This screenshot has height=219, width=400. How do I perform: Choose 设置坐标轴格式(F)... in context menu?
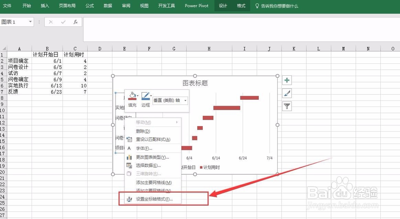click(x=153, y=199)
